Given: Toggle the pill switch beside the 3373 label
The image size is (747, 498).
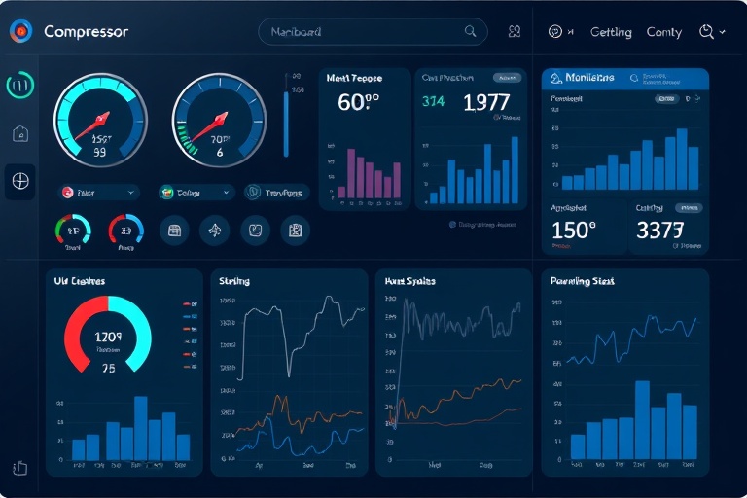Looking at the screenshot, I should pos(688,208).
